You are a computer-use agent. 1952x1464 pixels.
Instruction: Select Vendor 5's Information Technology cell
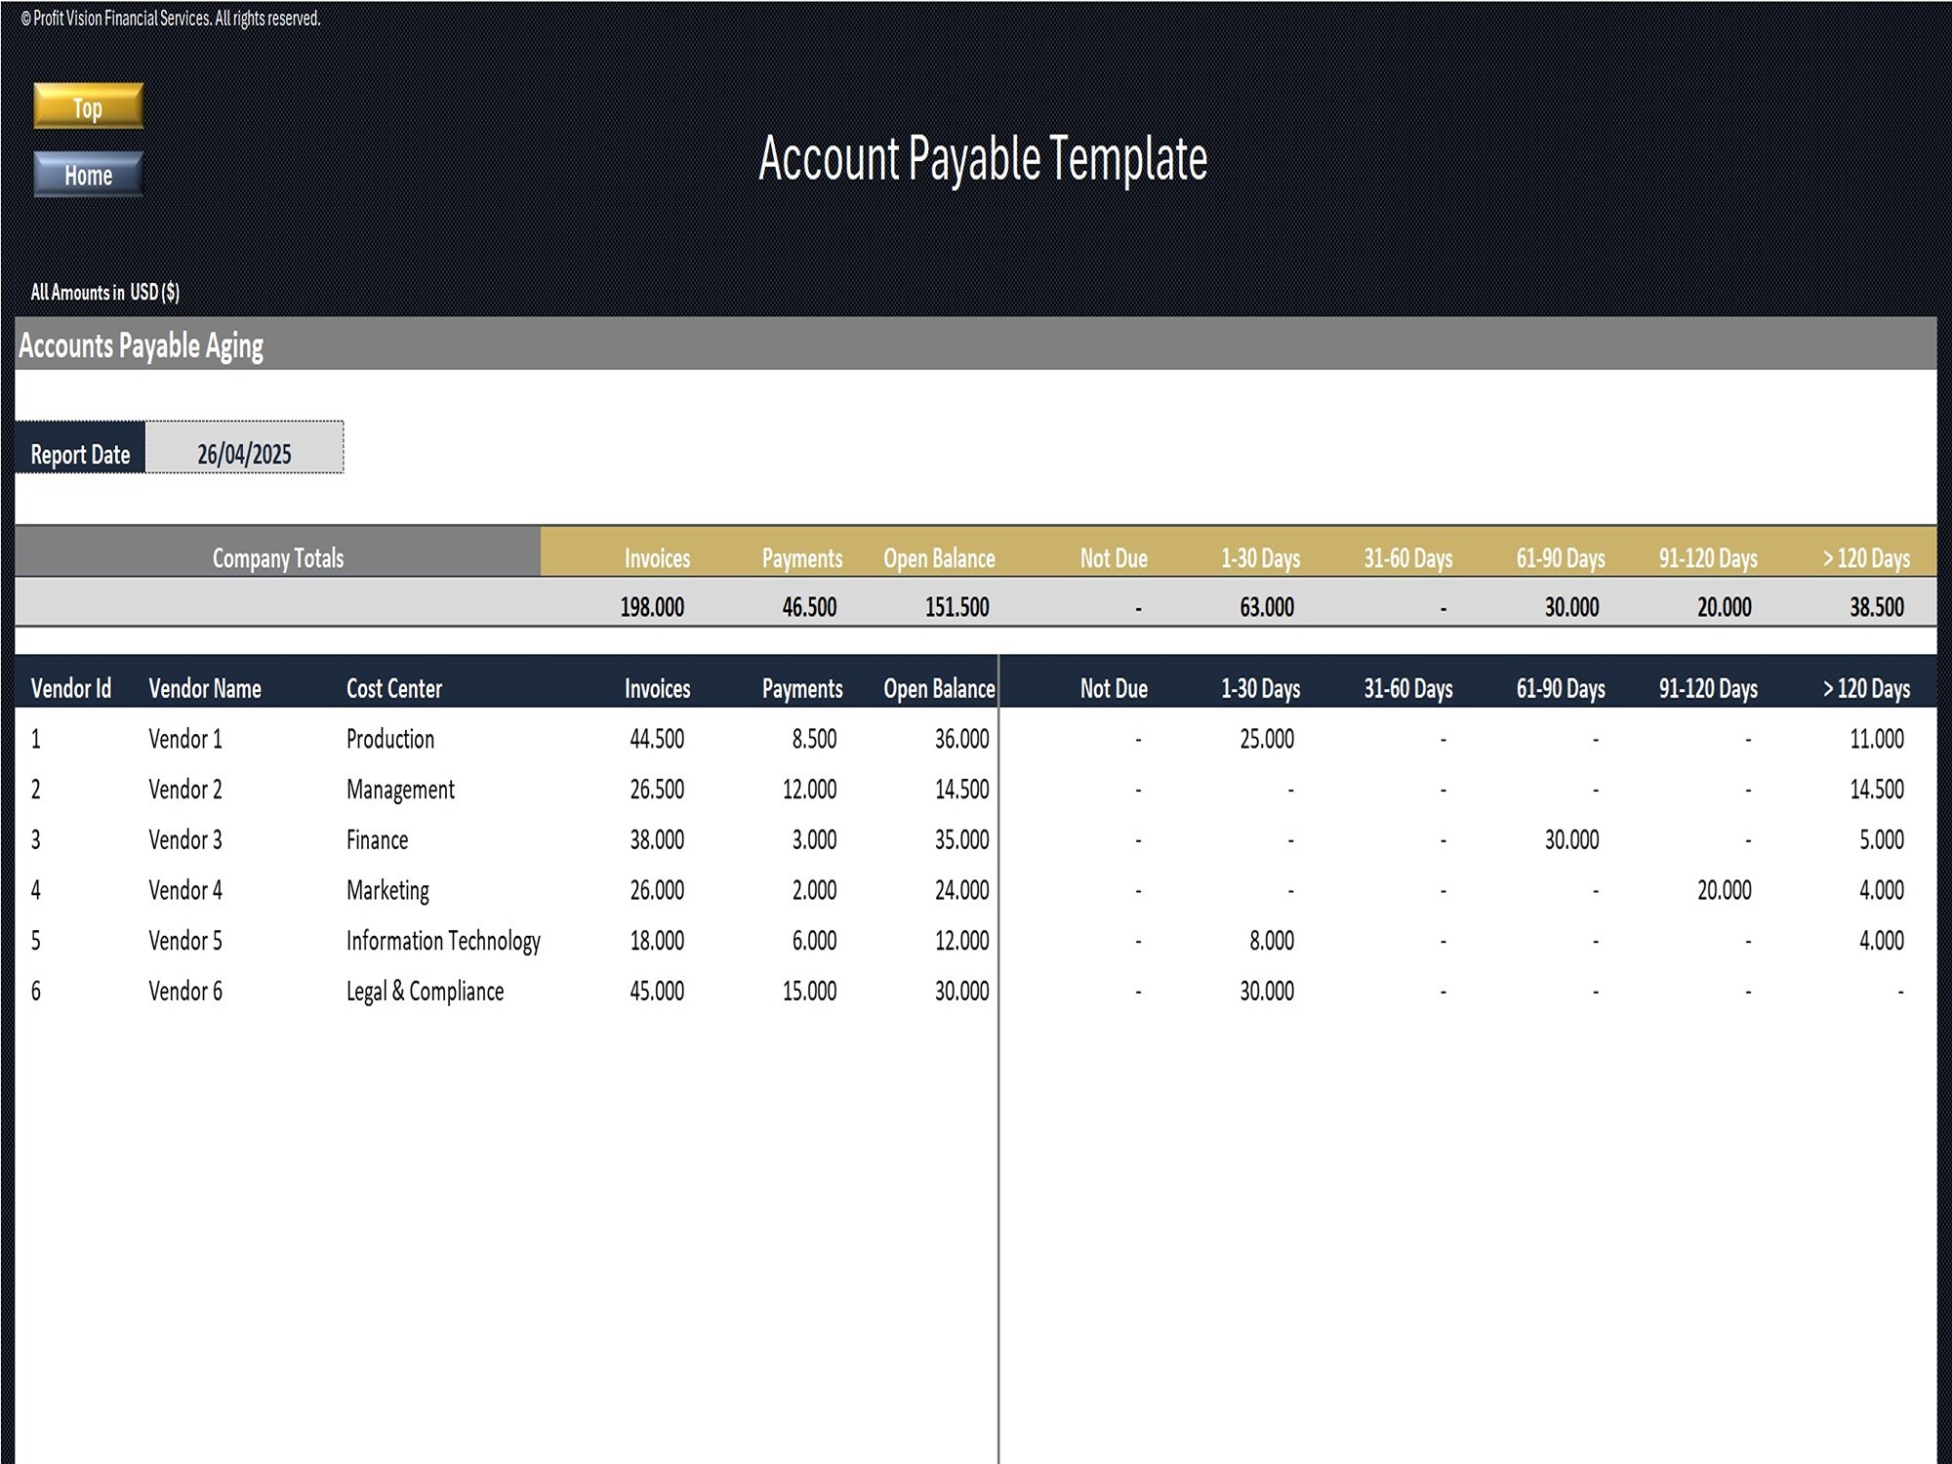click(442, 940)
